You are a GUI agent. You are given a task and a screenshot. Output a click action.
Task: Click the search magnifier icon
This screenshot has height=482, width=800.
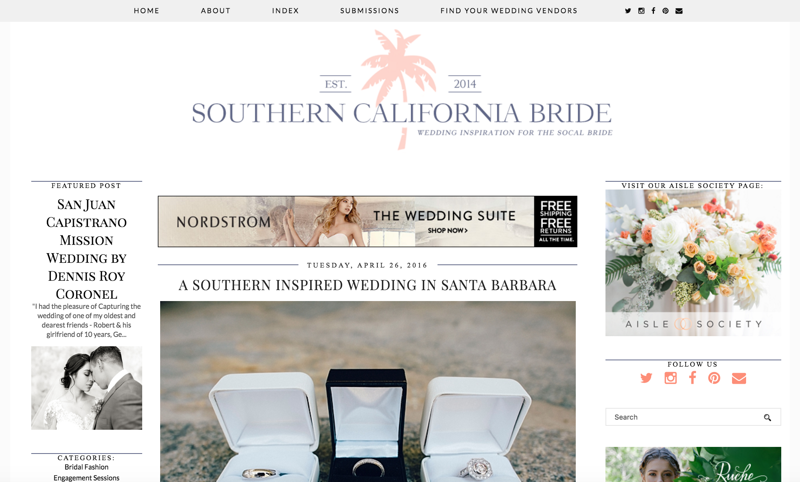point(767,418)
